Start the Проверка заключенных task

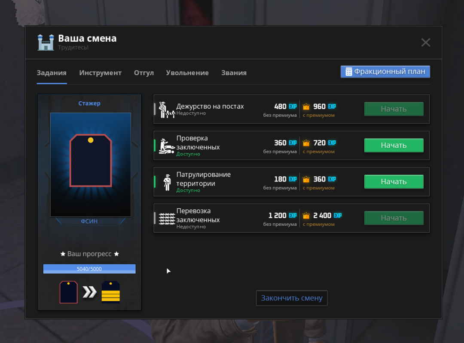pyautogui.click(x=394, y=146)
